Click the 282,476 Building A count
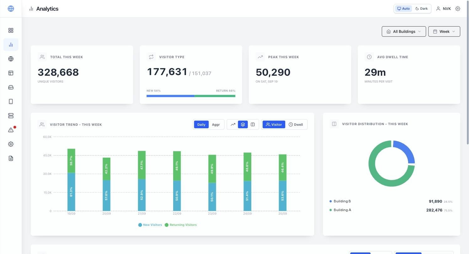The width and height of the screenshot is (469, 254). point(434,210)
